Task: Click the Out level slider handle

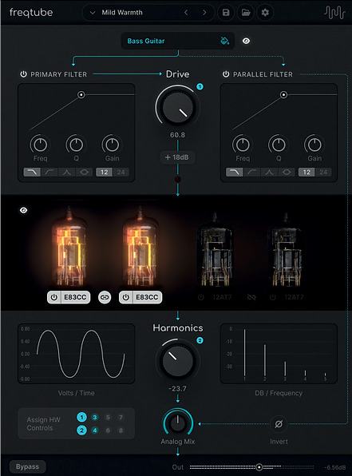Action: click(259, 467)
